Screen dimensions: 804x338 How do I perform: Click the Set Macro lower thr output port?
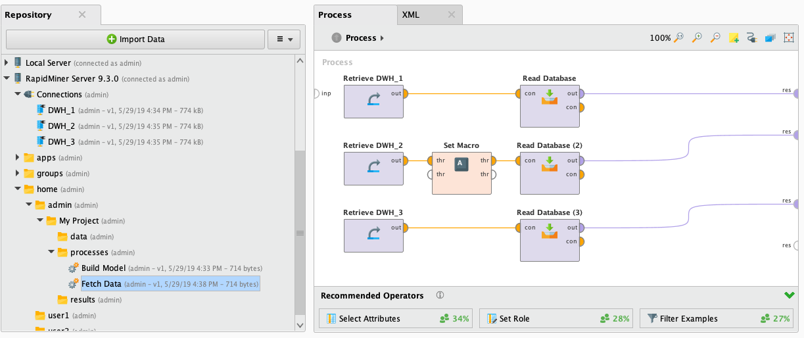tap(494, 174)
